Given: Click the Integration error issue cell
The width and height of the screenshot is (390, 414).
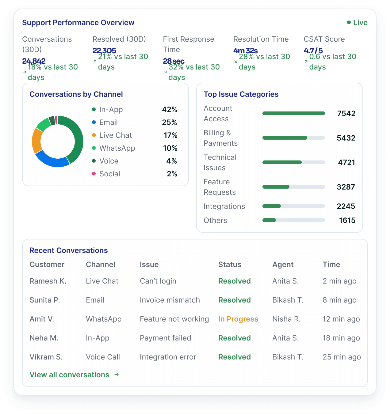Looking at the screenshot, I should pos(168,357).
